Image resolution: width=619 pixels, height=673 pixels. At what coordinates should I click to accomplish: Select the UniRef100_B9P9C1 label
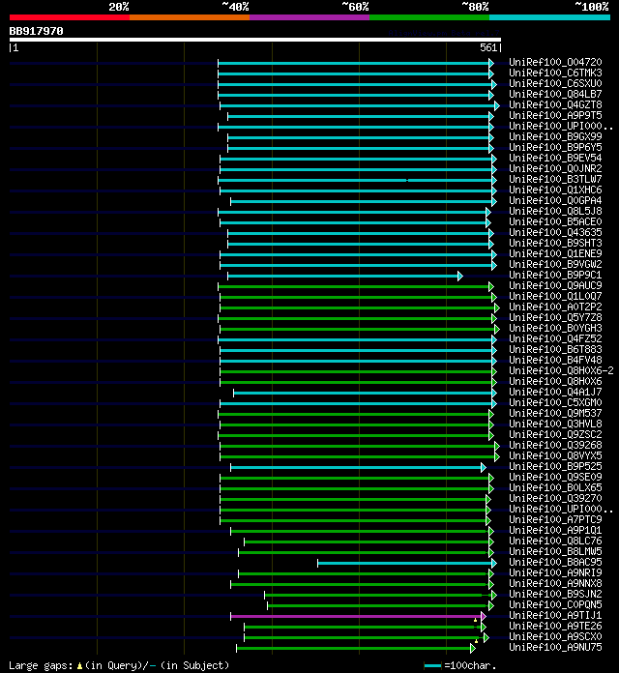point(555,275)
